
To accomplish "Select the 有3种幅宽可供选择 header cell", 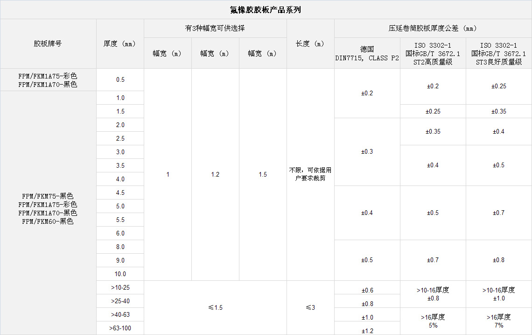I will pos(215,28).
